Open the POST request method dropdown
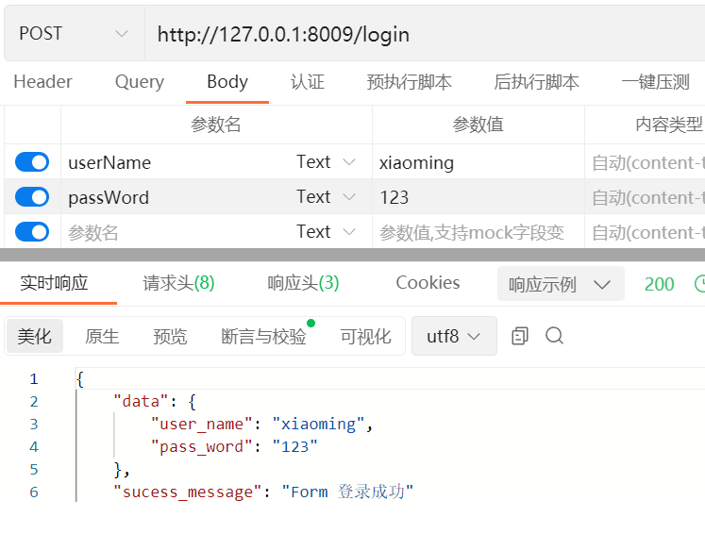Image resolution: width=705 pixels, height=534 pixels. (x=73, y=34)
